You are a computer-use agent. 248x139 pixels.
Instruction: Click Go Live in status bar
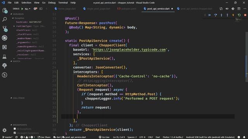(104, 137)
